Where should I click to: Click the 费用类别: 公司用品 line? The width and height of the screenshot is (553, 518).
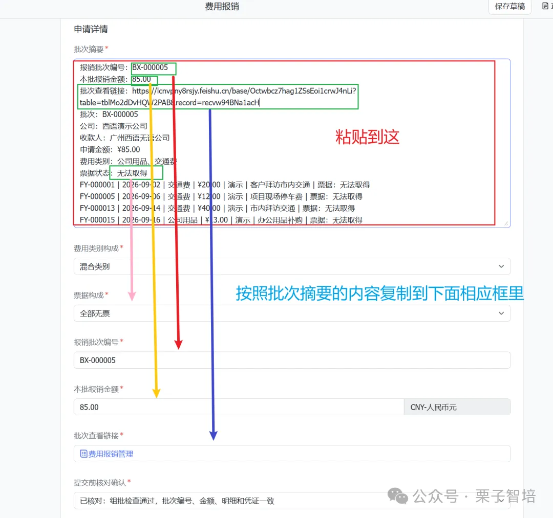click(x=127, y=161)
